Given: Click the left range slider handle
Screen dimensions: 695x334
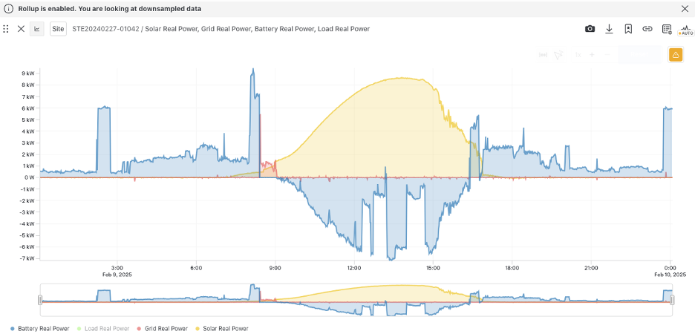Looking at the screenshot, I should (x=41, y=300).
